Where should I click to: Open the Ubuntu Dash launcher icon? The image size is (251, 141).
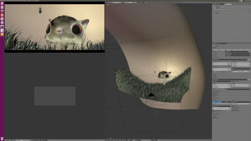(2, 3)
